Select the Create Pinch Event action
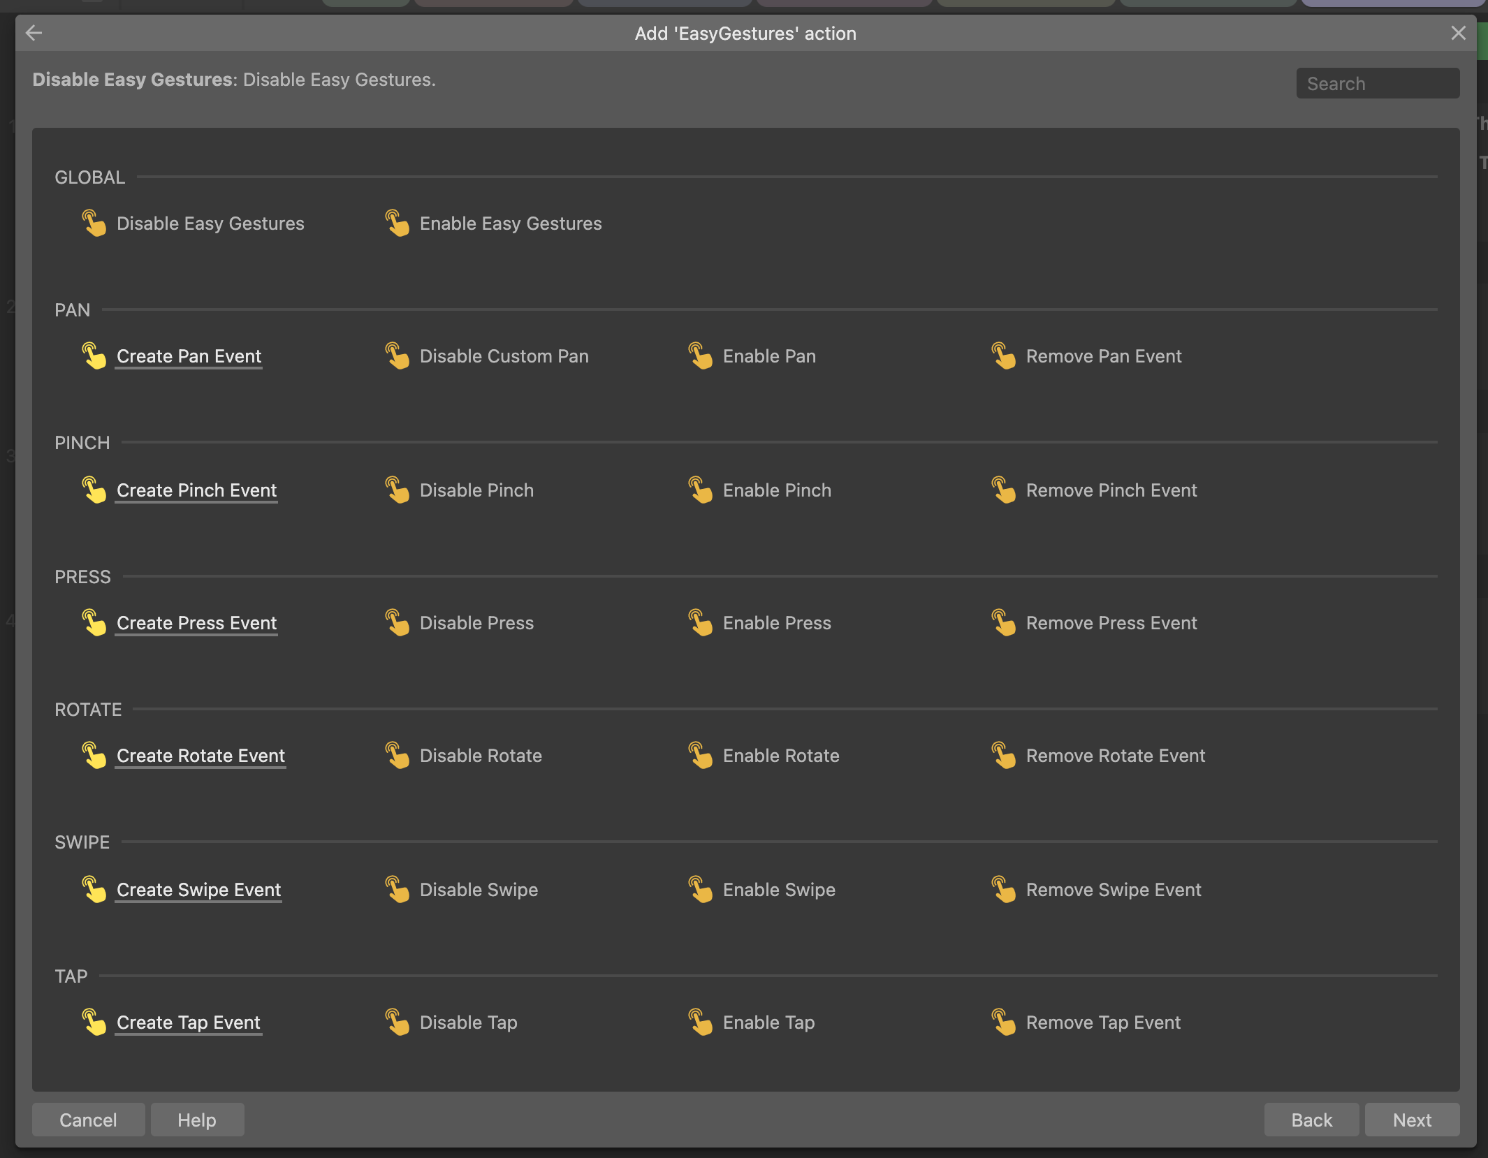This screenshot has width=1488, height=1158. (196, 490)
